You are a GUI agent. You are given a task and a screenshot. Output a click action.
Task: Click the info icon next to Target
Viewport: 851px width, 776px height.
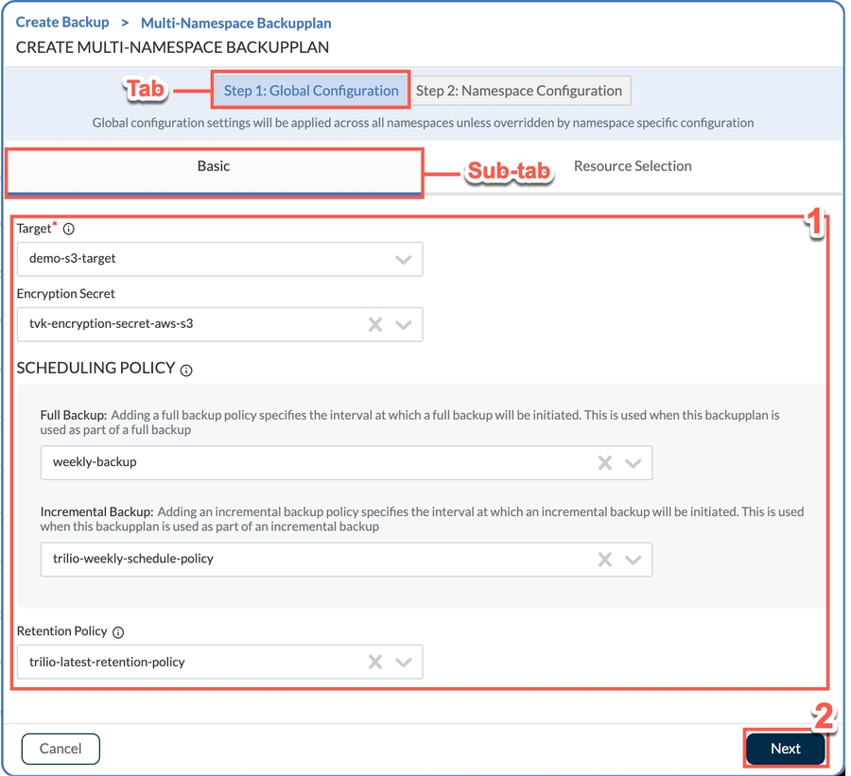(x=68, y=229)
